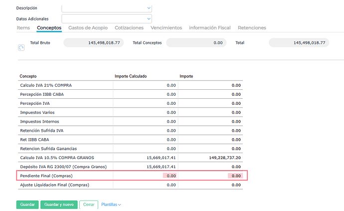Open the Plantillas dropdown menu
The width and height of the screenshot is (344, 211).
coord(111,205)
